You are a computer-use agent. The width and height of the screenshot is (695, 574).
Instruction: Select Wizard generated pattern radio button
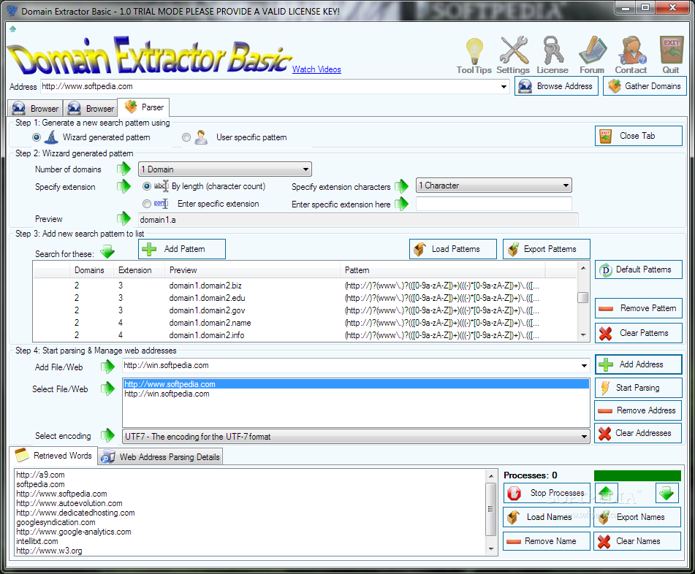(x=37, y=138)
